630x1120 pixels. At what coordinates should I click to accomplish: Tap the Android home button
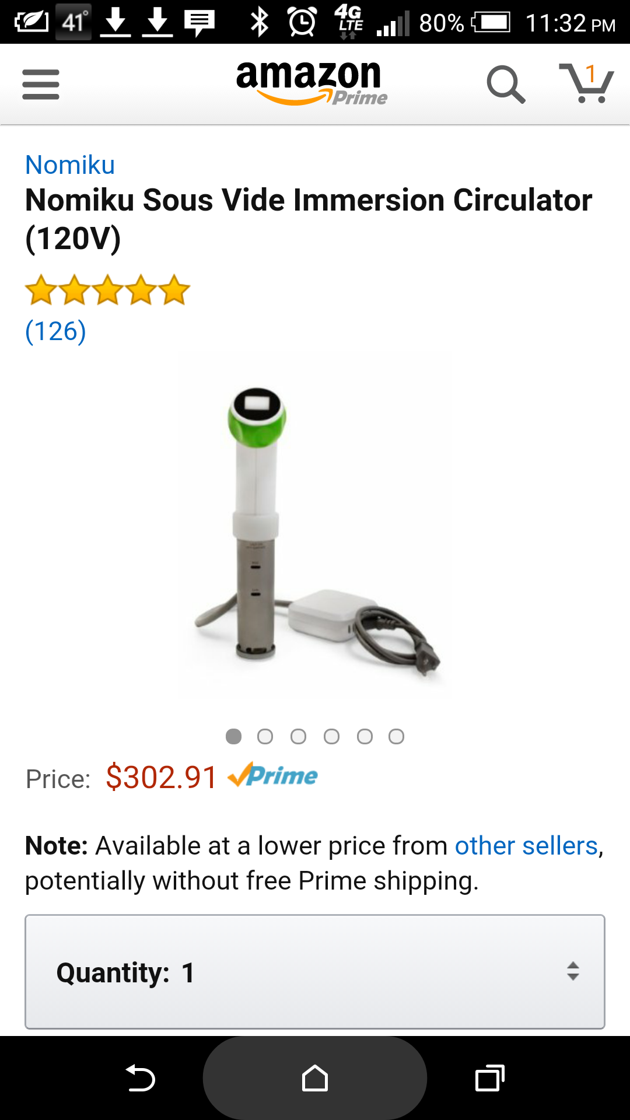pos(315,1078)
